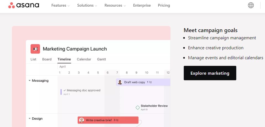Click the red megaphone project icon

[x=35, y=49]
